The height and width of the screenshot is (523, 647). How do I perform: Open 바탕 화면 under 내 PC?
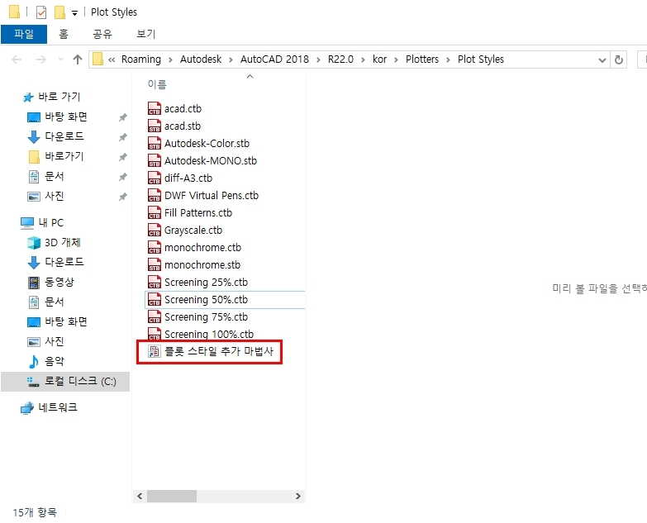[57, 321]
